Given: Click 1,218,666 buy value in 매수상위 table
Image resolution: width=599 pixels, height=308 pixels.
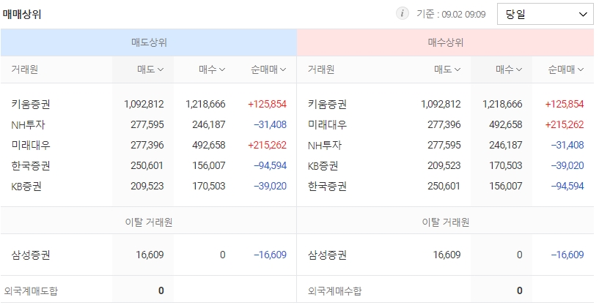Looking at the screenshot, I should tap(502, 104).
